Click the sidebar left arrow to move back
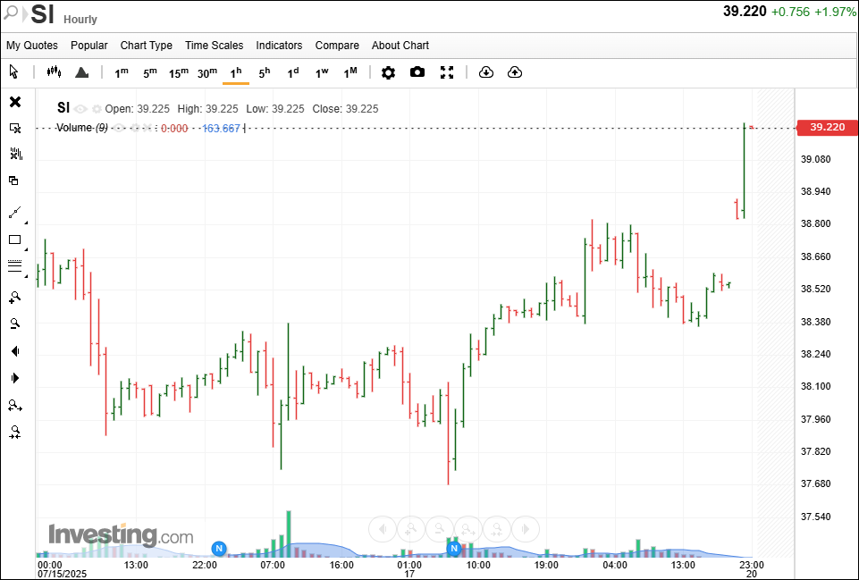The height and width of the screenshot is (580, 859). pyautogui.click(x=15, y=351)
